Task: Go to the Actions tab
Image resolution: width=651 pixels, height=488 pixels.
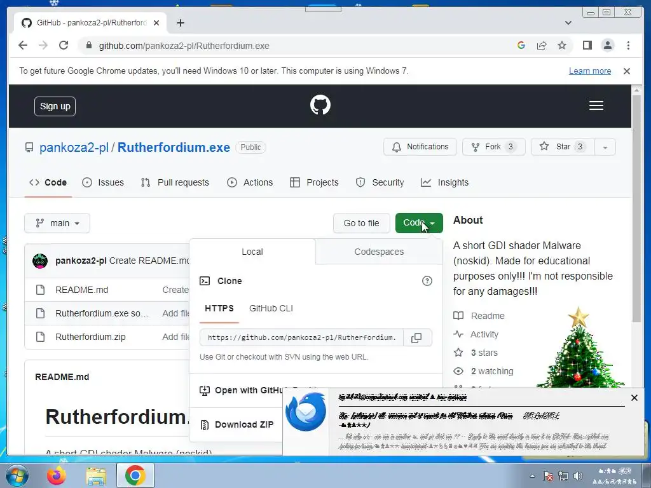Action: coord(250,182)
